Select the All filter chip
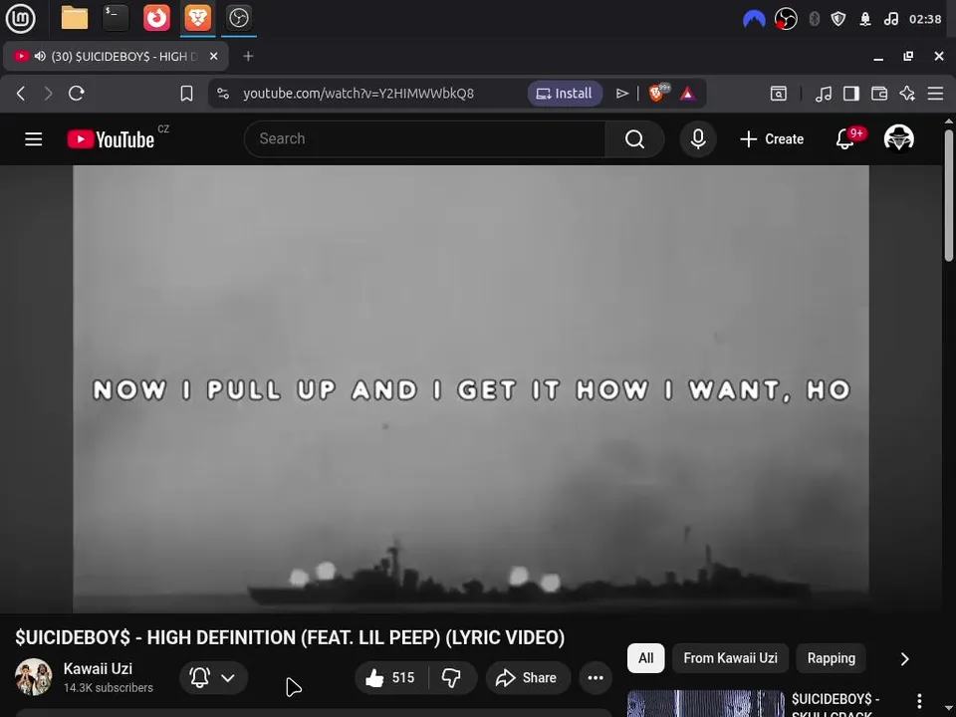The image size is (956, 717). coord(645,658)
